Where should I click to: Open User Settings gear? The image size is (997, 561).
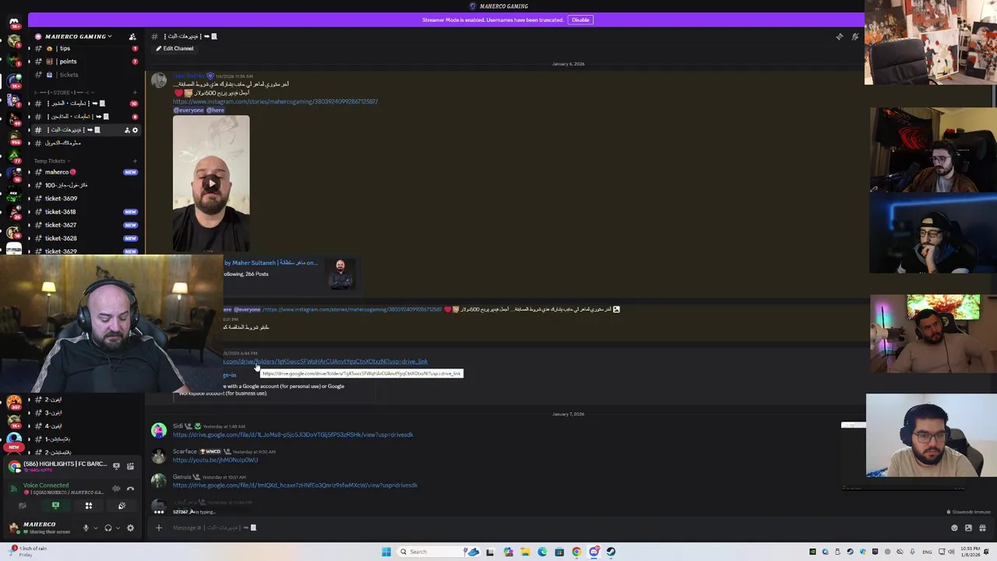[130, 527]
